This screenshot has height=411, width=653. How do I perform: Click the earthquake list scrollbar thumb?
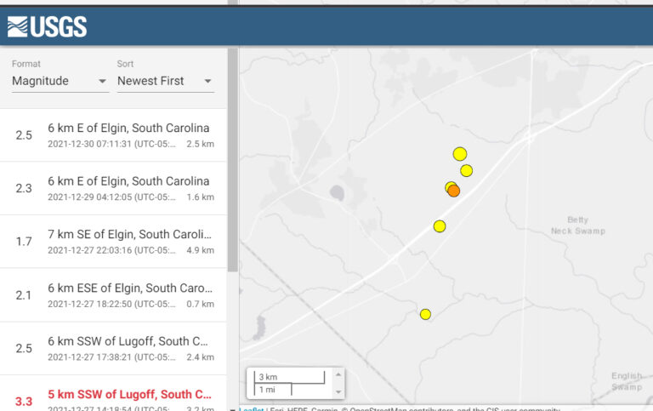[x=233, y=159]
